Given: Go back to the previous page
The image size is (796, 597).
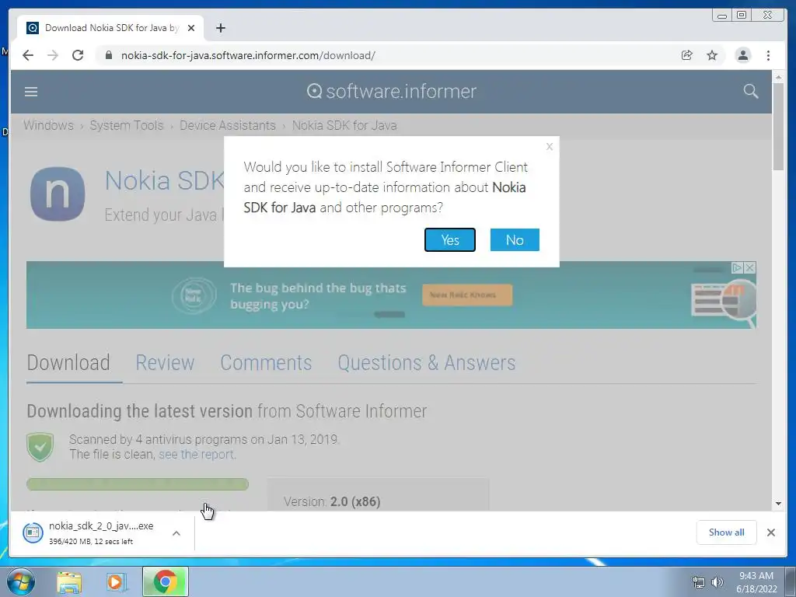Looking at the screenshot, I should point(28,55).
